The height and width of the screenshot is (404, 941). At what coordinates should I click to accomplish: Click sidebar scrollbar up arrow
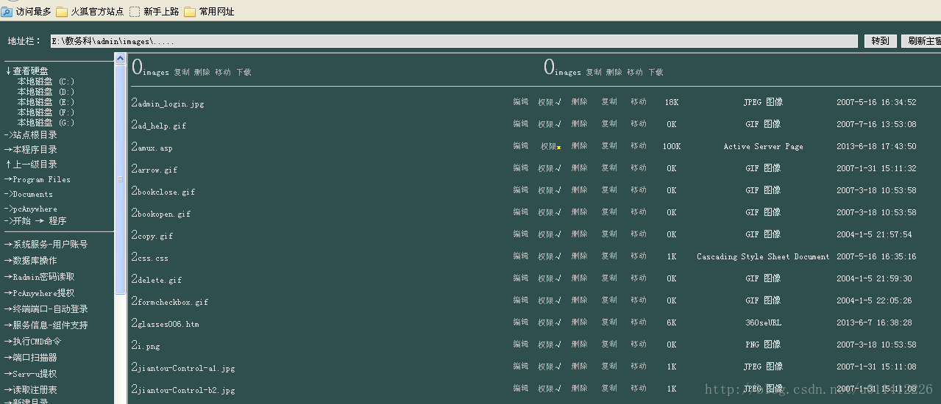coord(121,57)
